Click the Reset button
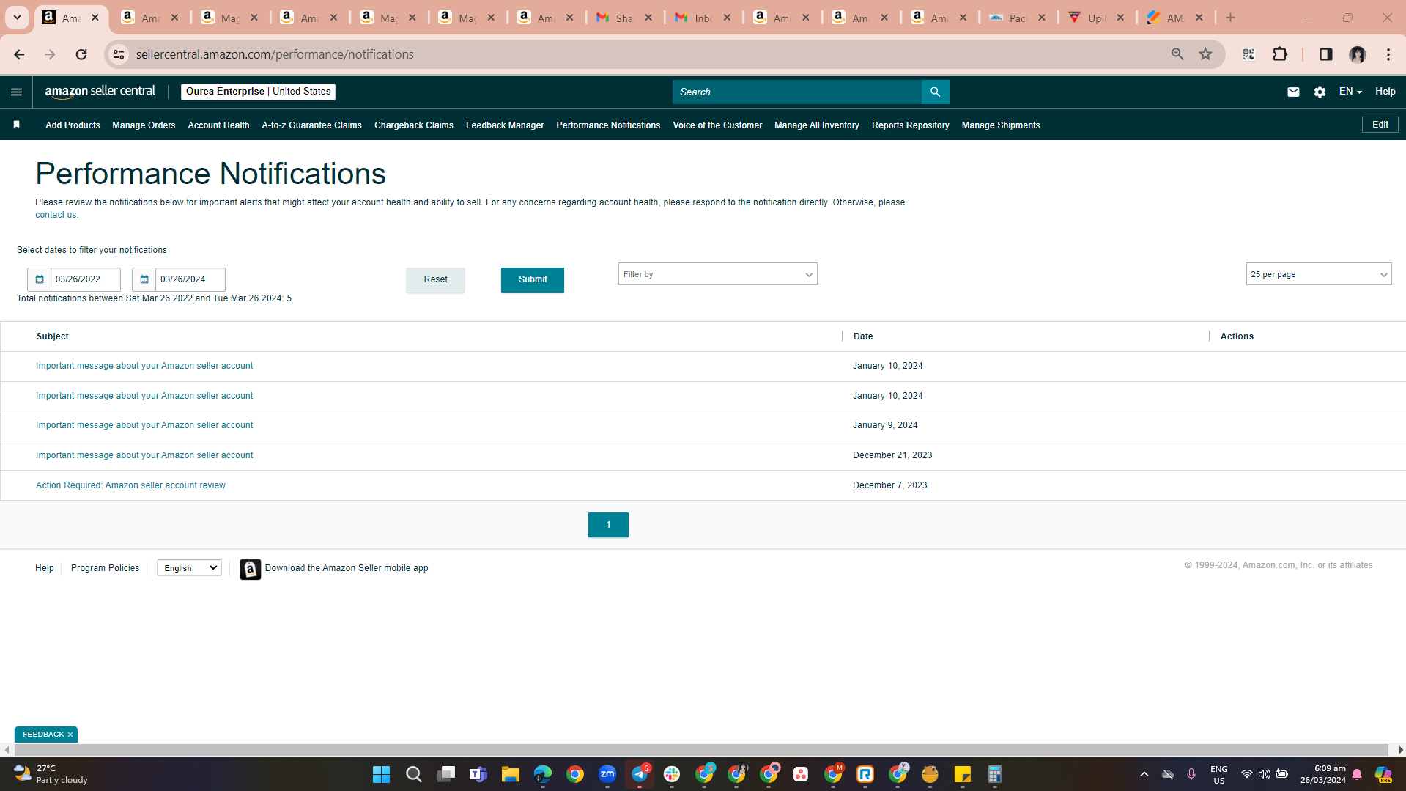 point(435,279)
